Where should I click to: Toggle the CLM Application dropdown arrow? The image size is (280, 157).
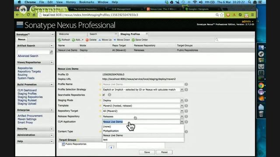(182, 122)
